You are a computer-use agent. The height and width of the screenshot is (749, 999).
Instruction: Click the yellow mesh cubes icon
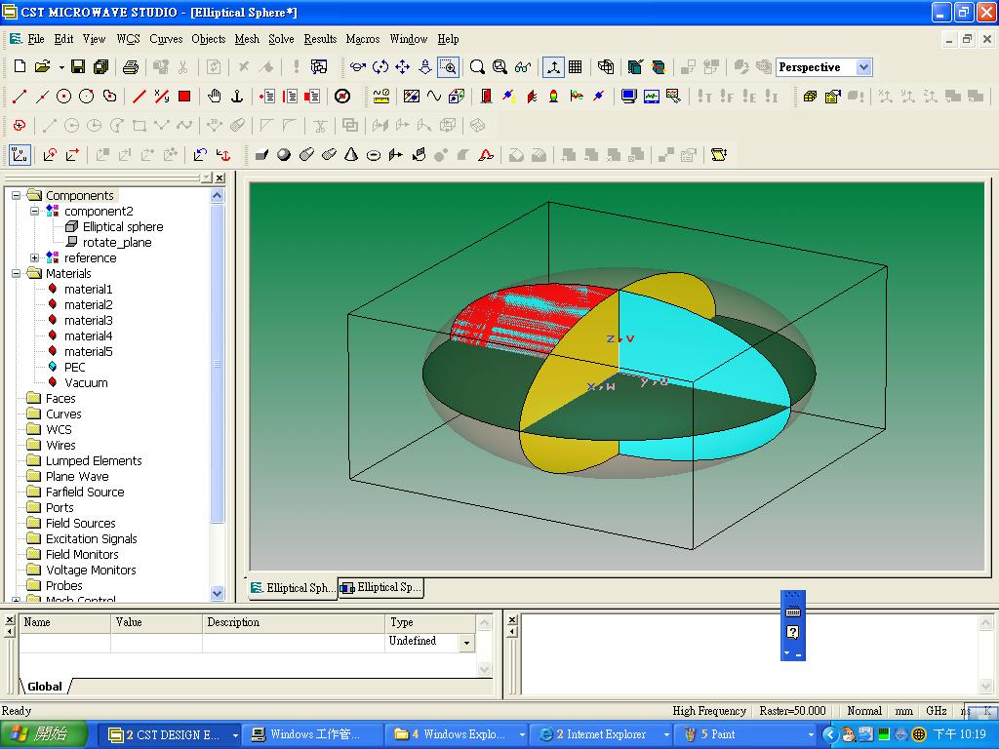810,97
